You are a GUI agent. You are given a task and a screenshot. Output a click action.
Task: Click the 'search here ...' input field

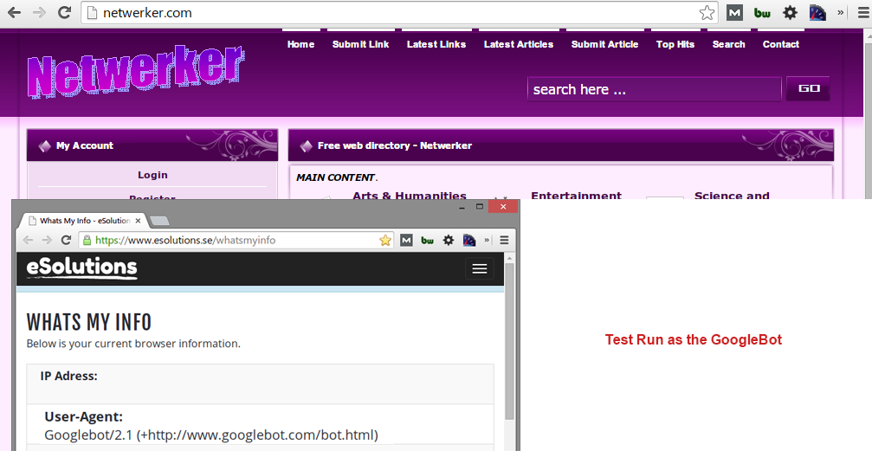click(654, 89)
